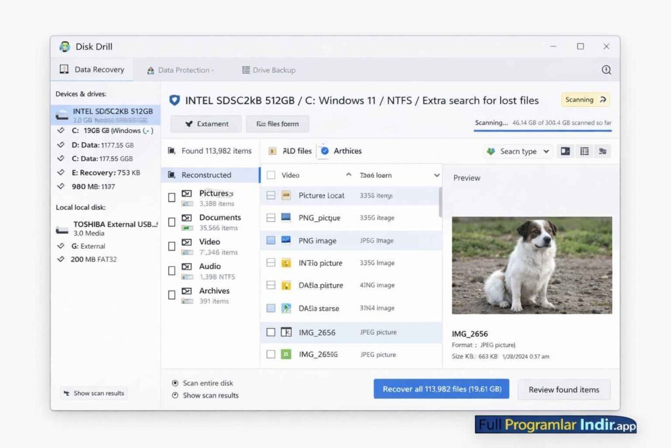Open the Search type dropdown
The height and width of the screenshot is (448, 671).
click(x=518, y=152)
